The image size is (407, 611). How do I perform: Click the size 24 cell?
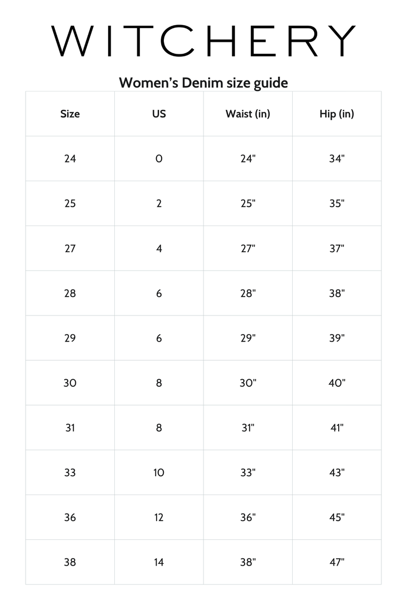tap(70, 159)
